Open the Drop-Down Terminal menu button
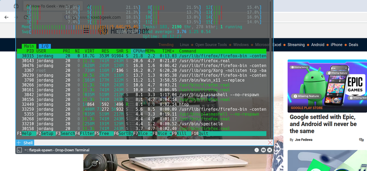This screenshot has width=367, height=171. pyautogui.click(x=263, y=150)
